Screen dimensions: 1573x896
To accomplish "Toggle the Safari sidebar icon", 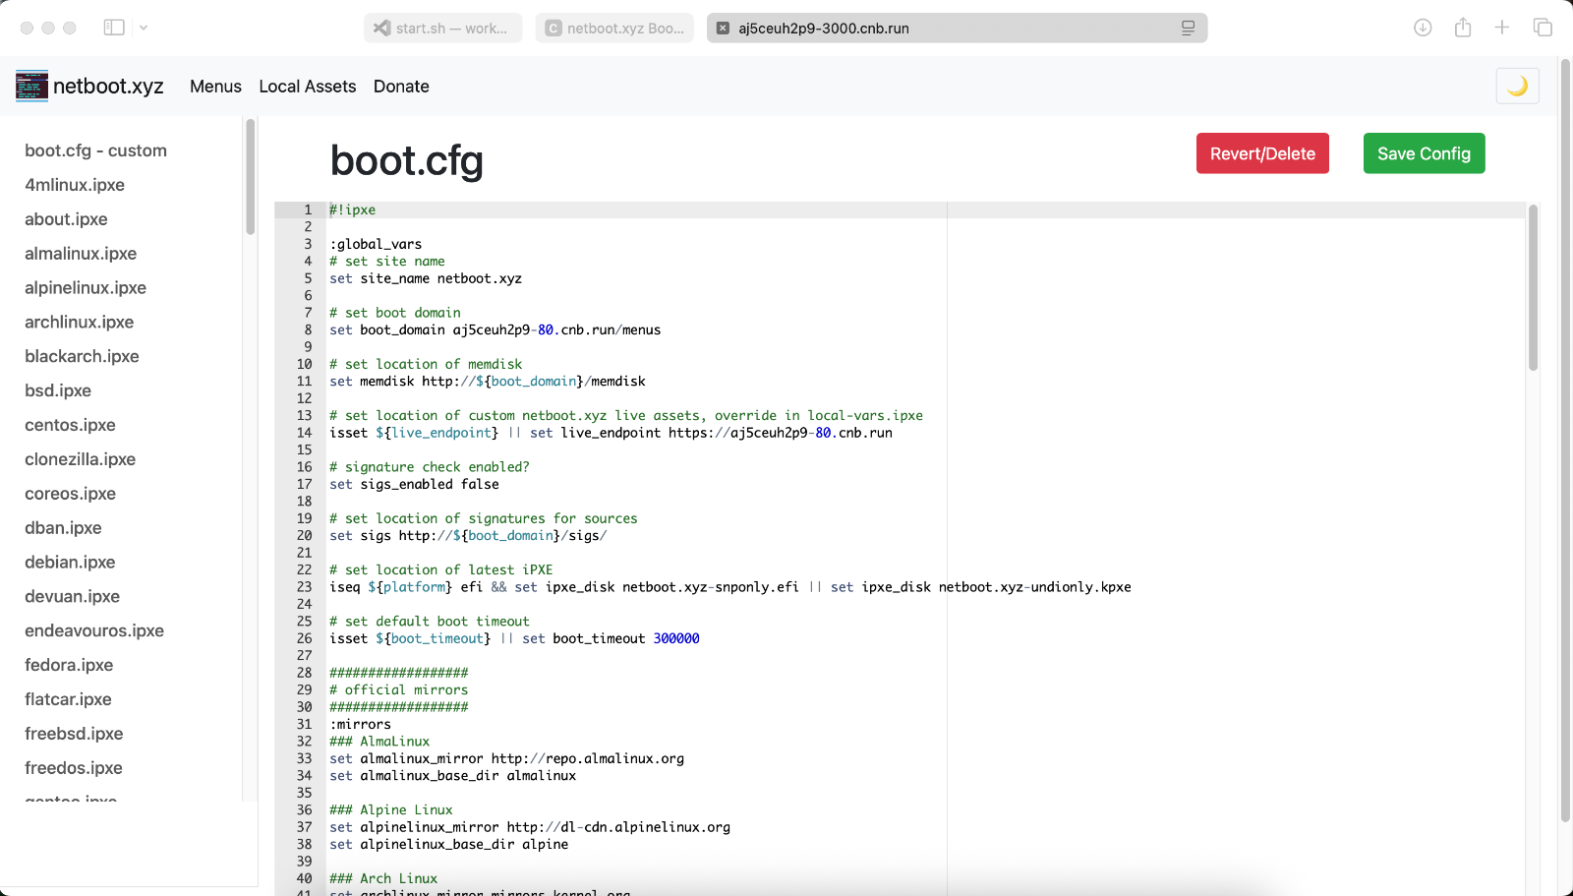I will click(x=114, y=28).
